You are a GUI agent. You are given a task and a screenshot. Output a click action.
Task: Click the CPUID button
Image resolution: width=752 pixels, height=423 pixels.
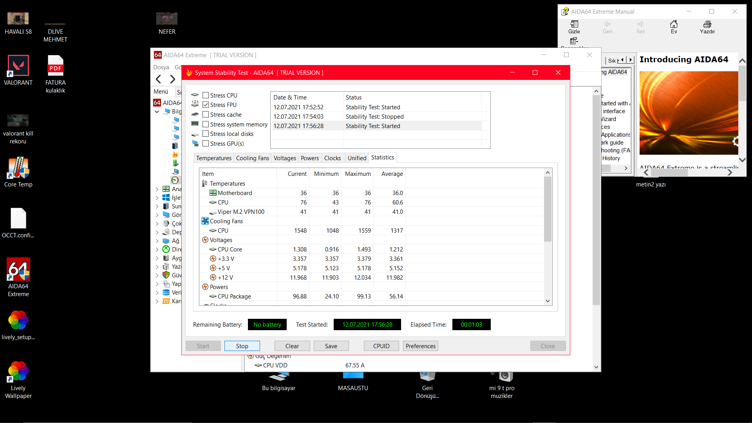[x=381, y=346]
